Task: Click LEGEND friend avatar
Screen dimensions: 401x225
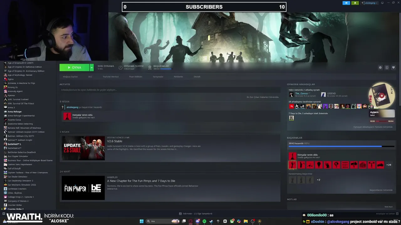Action: [x=323, y=94]
